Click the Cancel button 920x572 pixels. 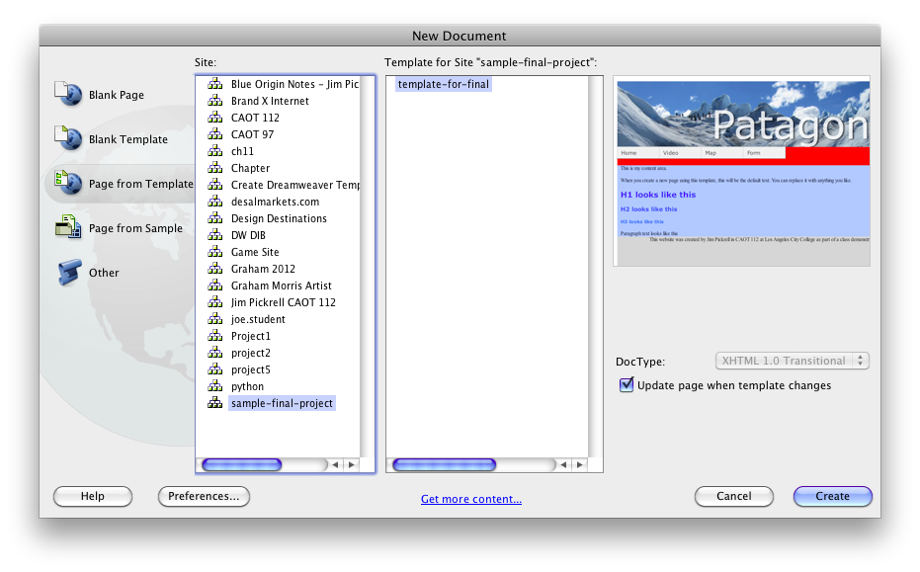click(733, 496)
